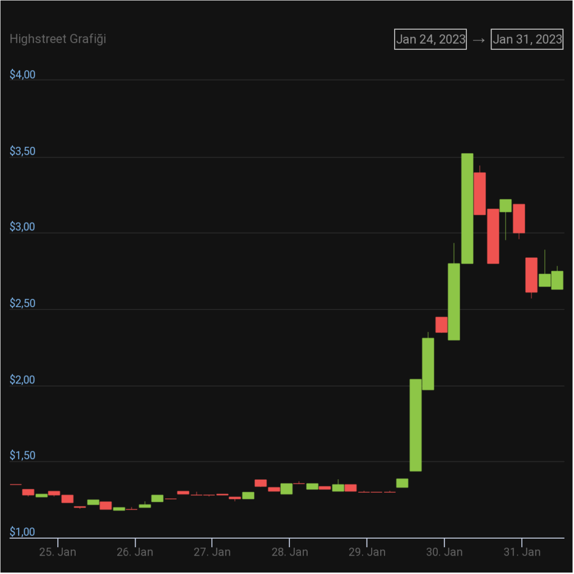The width and height of the screenshot is (574, 574).
Task: Click the 25. Jan x-axis label
Action: click(58, 552)
